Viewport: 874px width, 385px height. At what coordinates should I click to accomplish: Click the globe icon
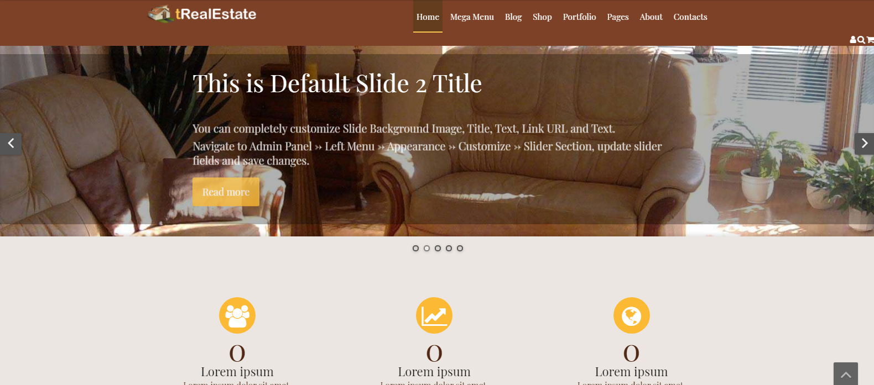(631, 315)
